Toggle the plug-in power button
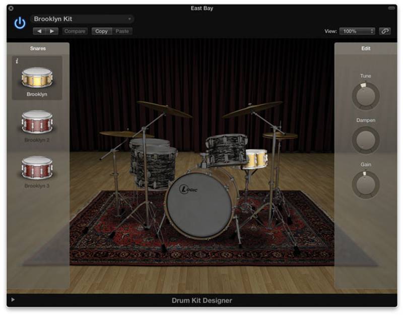This screenshot has width=403, height=315. pos(20,23)
